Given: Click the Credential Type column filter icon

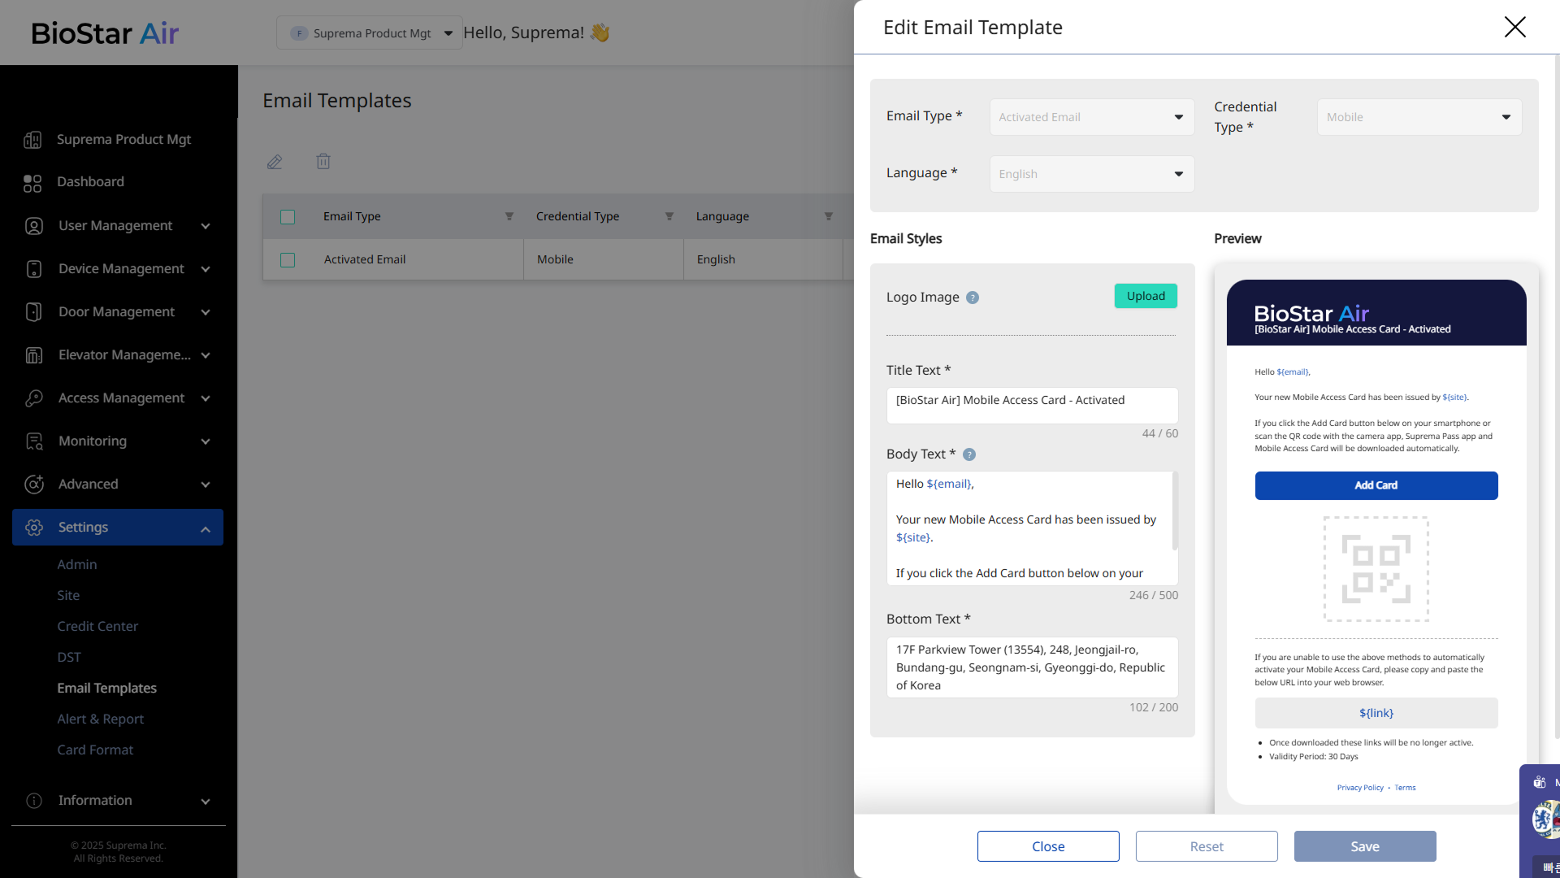Looking at the screenshot, I should coord(669,216).
